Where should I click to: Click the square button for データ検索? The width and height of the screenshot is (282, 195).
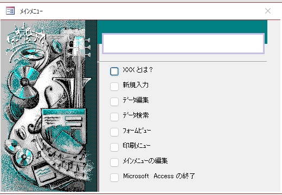pyautogui.click(x=114, y=117)
